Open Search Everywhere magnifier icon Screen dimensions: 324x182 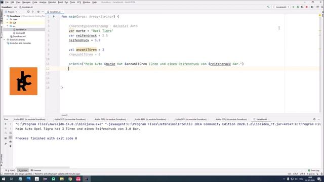(x=322, y=7)
